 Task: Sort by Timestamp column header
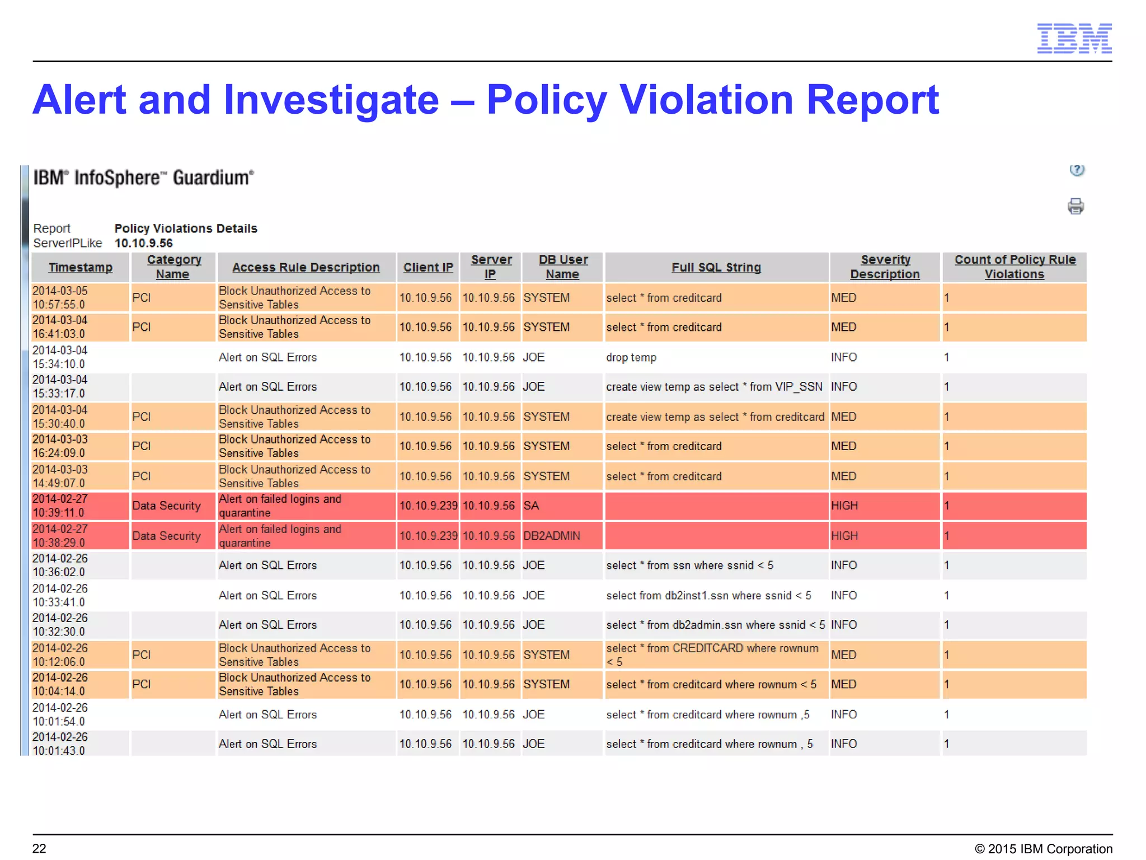pyautogui.click(x=80, y=268)
